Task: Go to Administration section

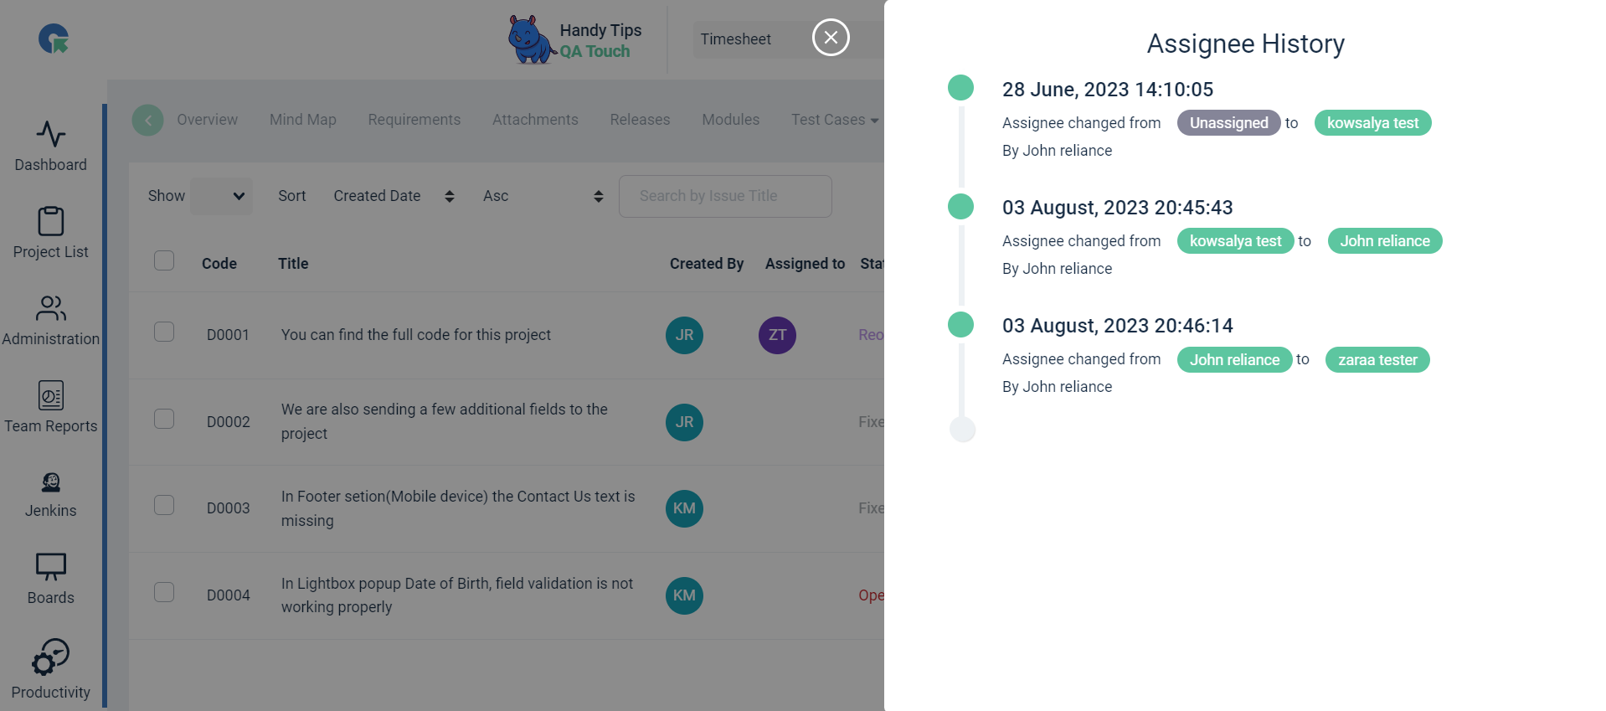Action: (x=50, y=309)
